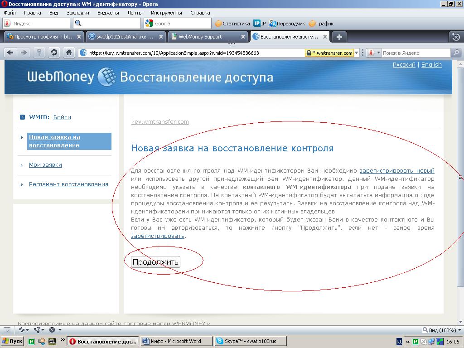464x348 pixels.
Task: Click the URL address field
Action: (192, 53)
